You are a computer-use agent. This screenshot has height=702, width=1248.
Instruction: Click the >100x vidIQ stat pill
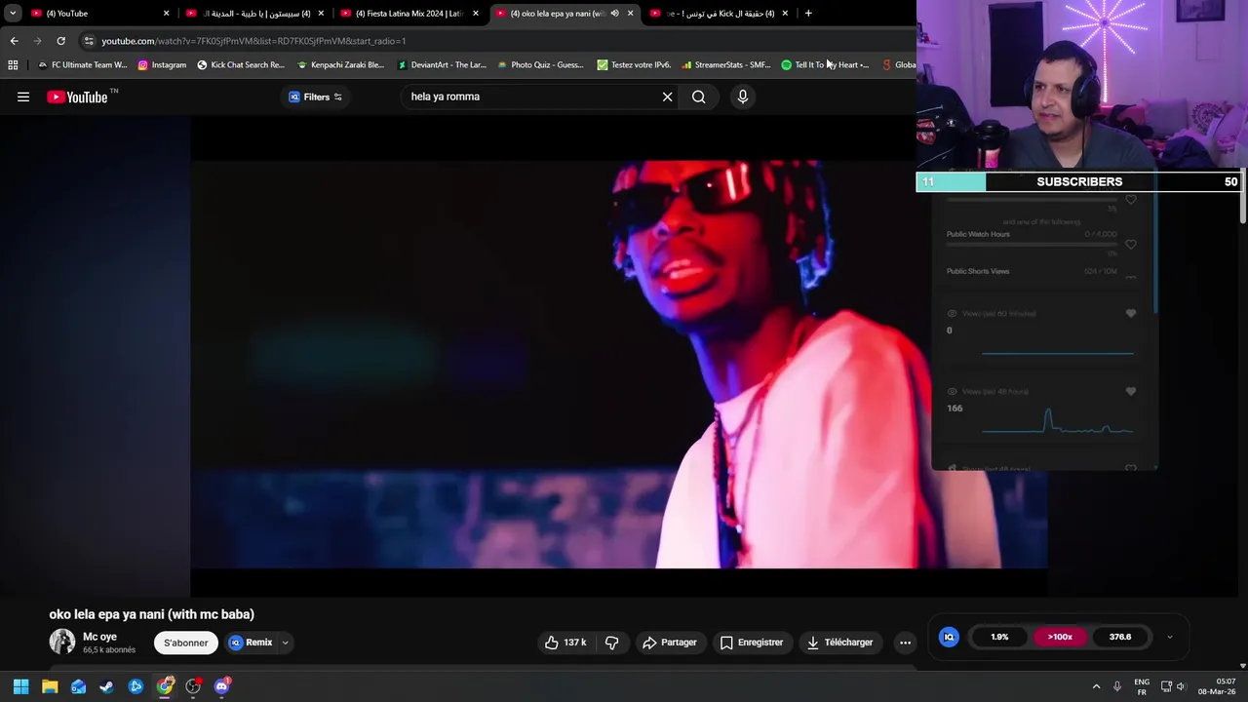(1060, 637)
